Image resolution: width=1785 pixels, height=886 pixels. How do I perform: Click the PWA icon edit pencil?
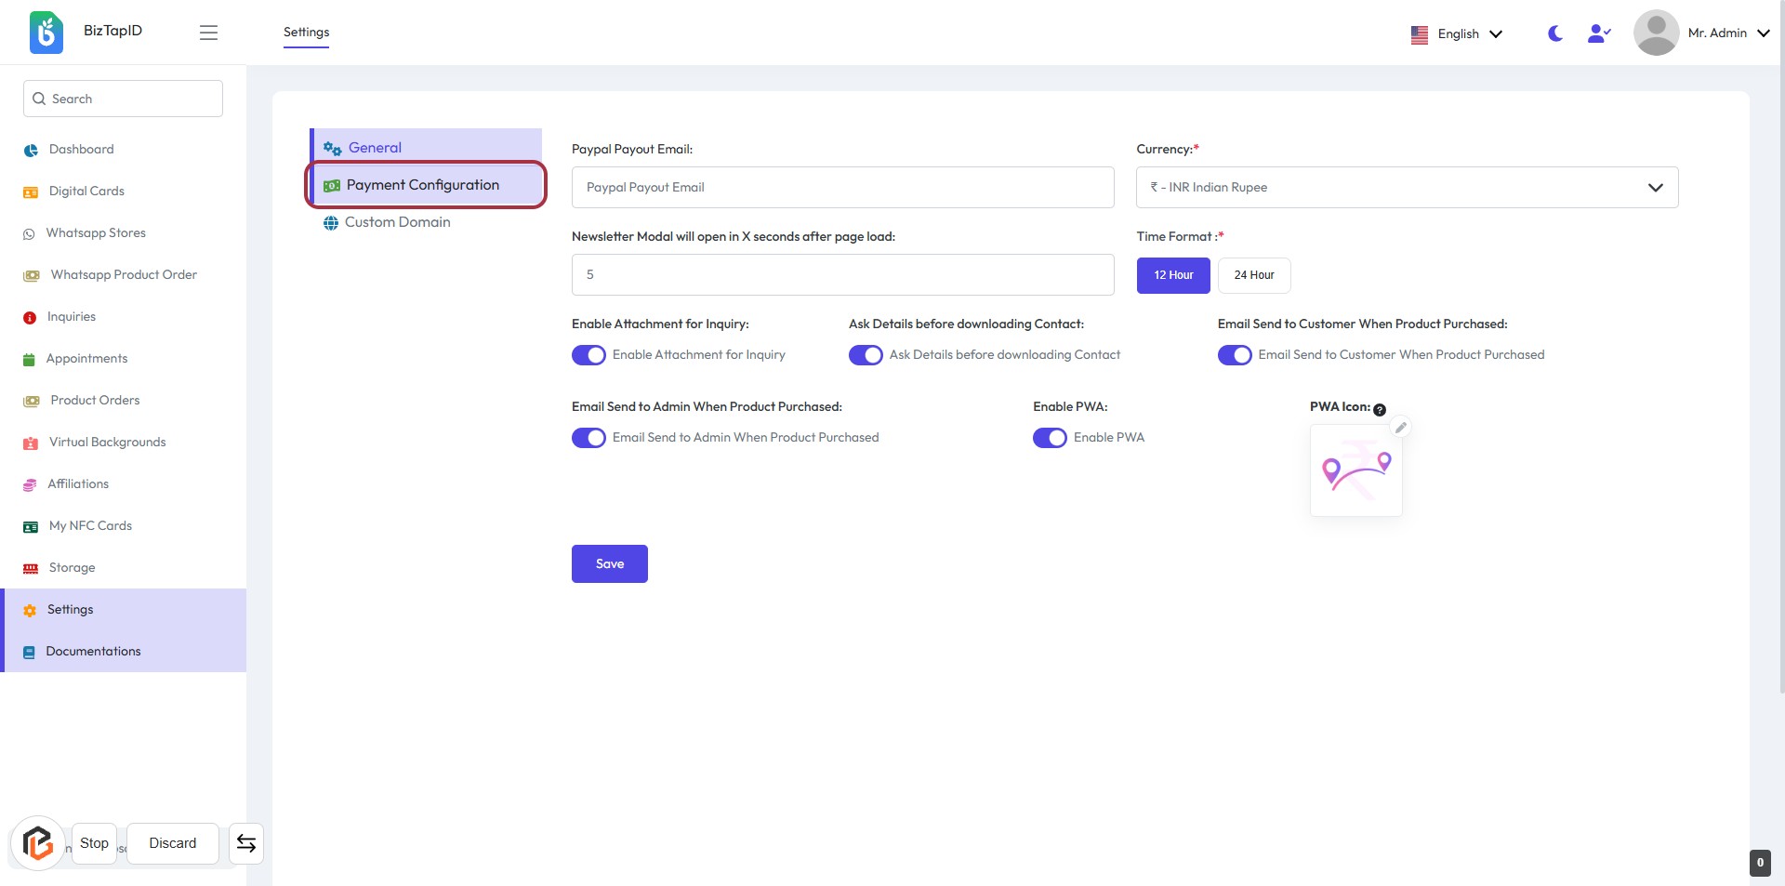tap(1400, 428)
